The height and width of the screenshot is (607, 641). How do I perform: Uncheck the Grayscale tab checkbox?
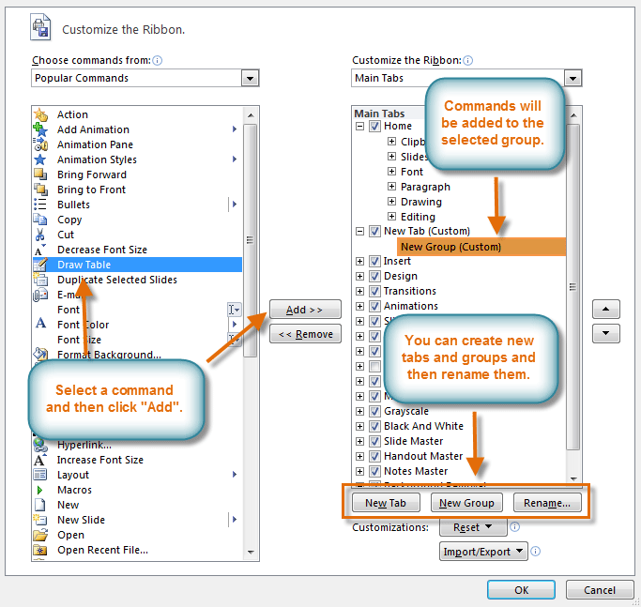coord(374,411)
